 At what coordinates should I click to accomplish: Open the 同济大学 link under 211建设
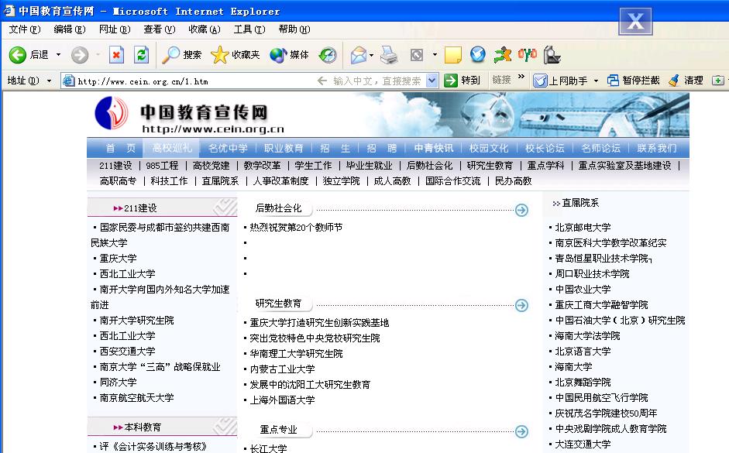(x=118, y=383)
